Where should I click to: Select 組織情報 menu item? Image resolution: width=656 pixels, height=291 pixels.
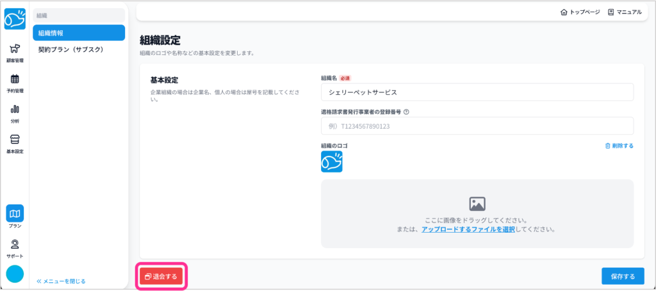click(79, 33)
